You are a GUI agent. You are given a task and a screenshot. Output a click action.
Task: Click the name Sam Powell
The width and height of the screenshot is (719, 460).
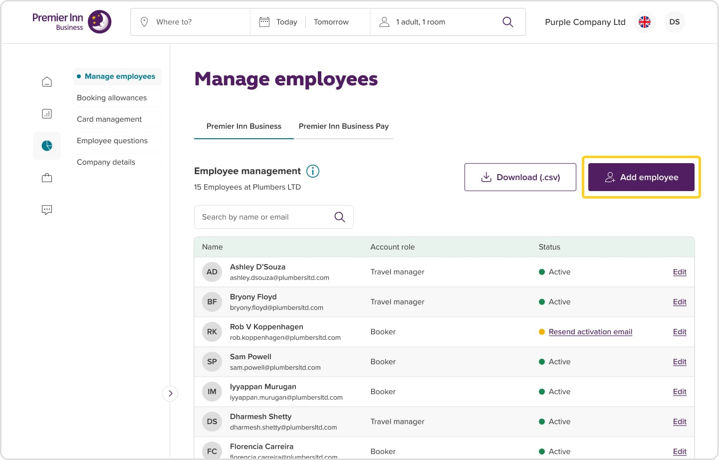[250, 357]
